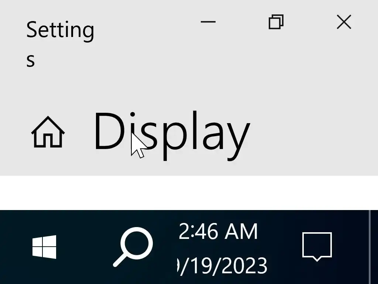378x284 pixels.
Task: Click the four-pane Windows logo
Action: pos(44,247)
